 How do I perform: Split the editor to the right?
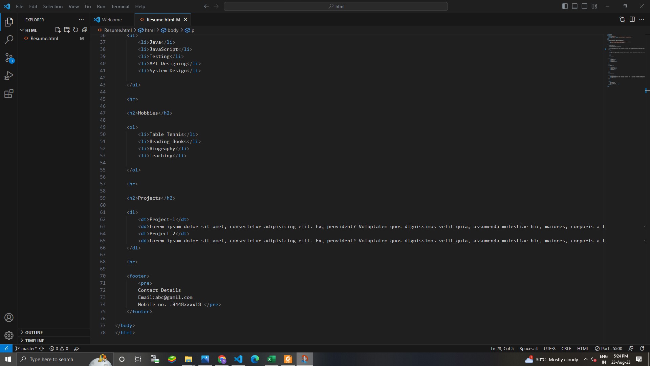point(632,19)
